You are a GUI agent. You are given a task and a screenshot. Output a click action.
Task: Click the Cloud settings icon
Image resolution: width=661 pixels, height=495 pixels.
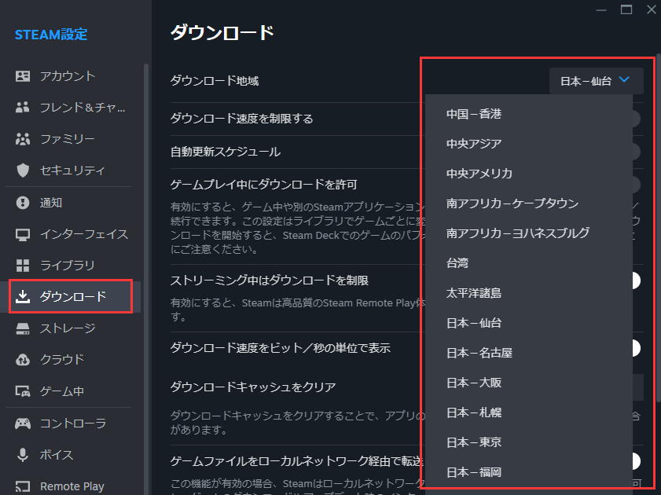[x=23, y=360]
